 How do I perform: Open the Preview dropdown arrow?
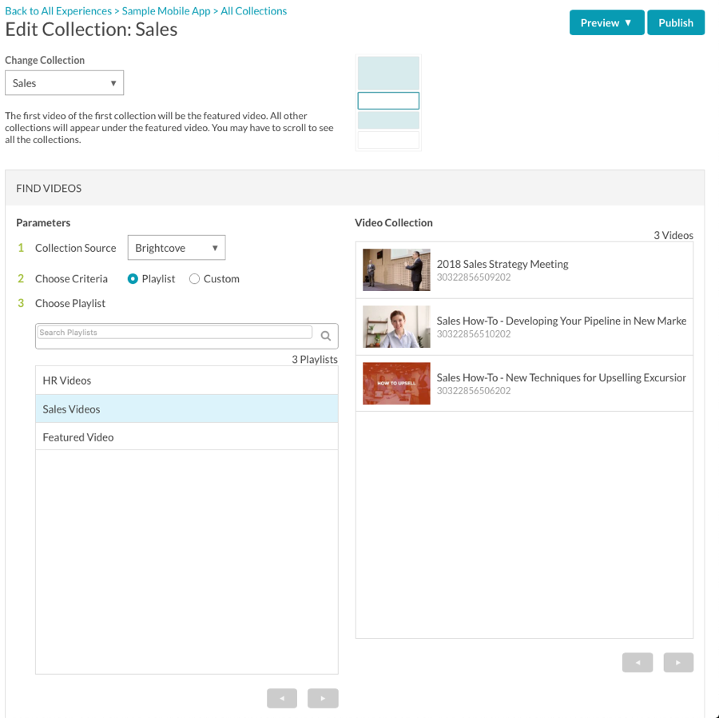[628, 22]
